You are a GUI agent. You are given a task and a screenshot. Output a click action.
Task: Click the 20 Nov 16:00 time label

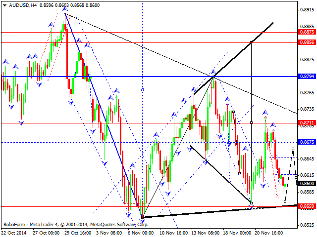[x=268, y=233]
